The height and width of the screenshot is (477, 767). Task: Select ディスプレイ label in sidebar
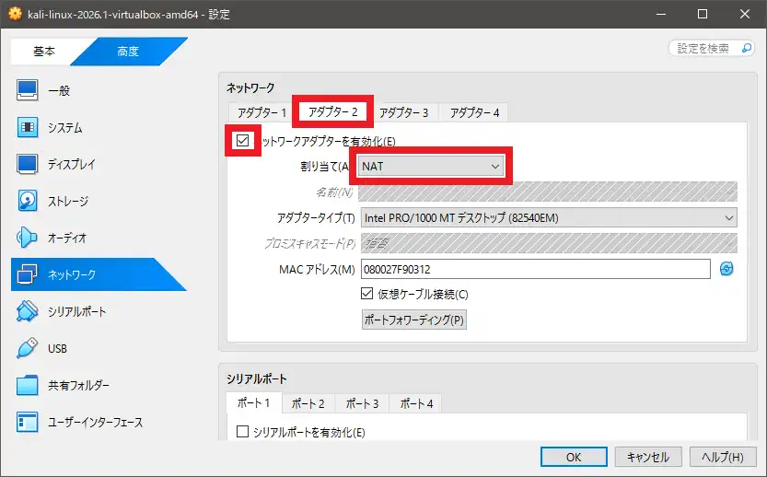pos(72,165)
